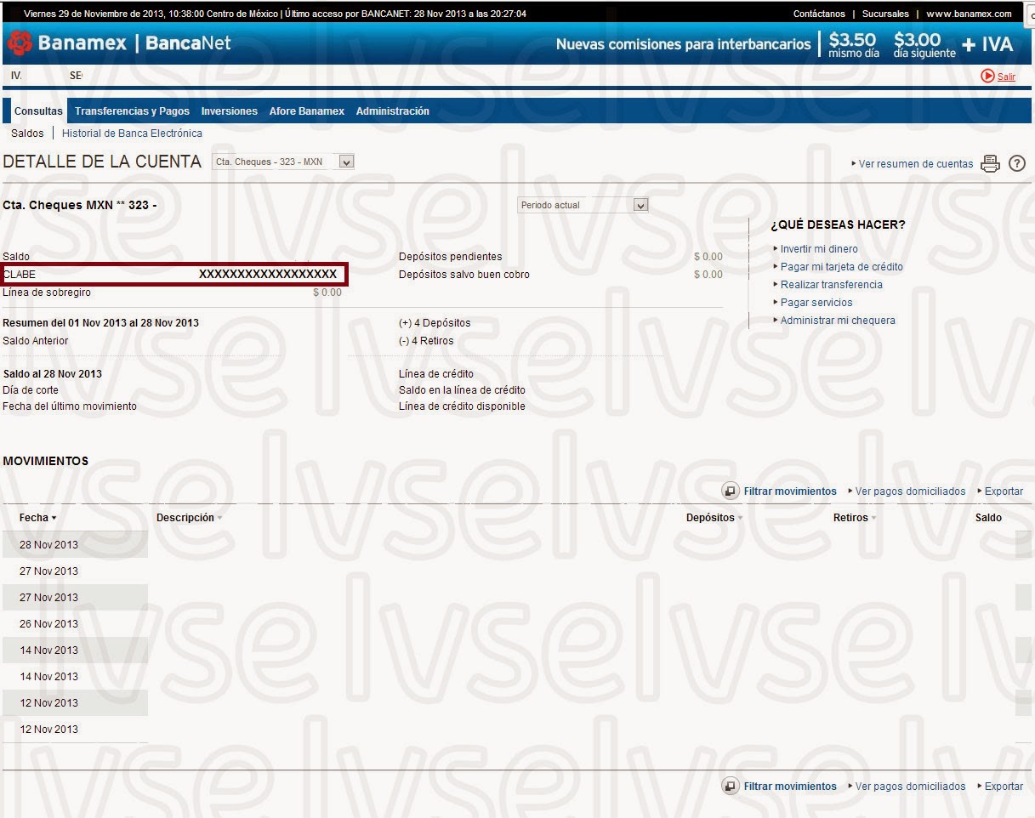Sort by Descripción column header

point(189,517)
